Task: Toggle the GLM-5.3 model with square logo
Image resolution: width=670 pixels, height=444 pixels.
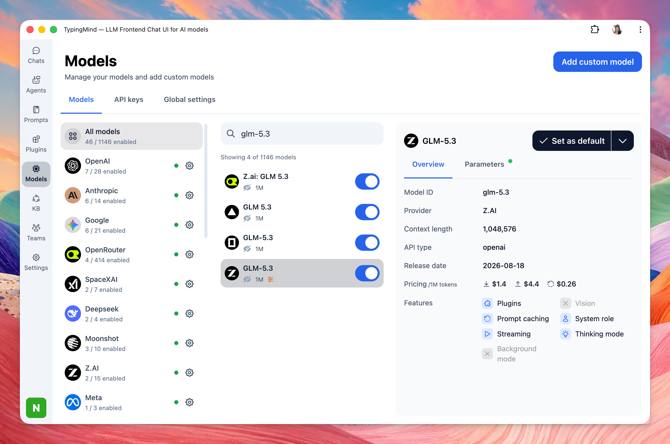Action: coord(367,243)
